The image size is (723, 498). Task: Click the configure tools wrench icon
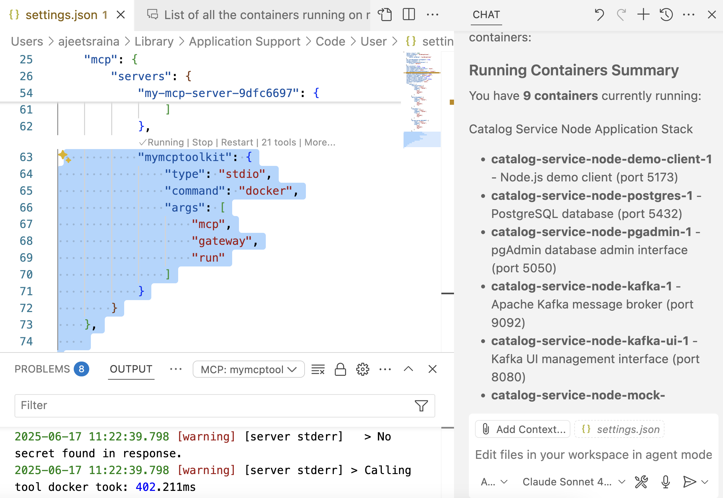pos(641,482)
